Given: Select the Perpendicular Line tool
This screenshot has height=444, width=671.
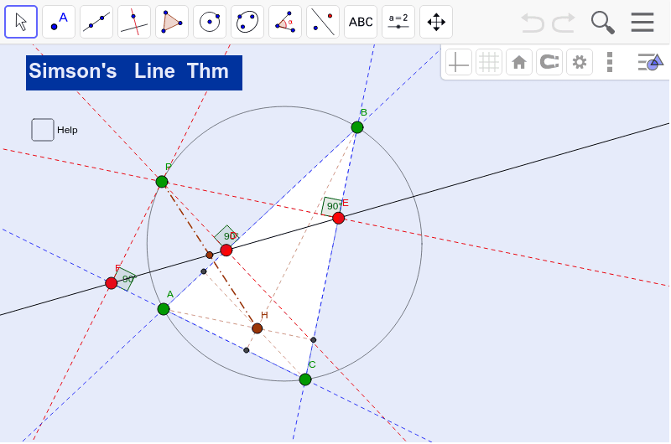Looking at the screenshot, I should pyautogui.click(x=134, y=22).
